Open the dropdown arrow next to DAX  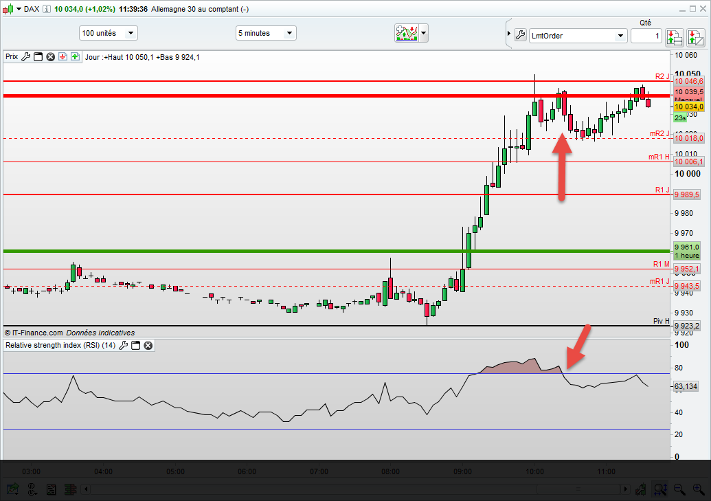coord(19,9)
